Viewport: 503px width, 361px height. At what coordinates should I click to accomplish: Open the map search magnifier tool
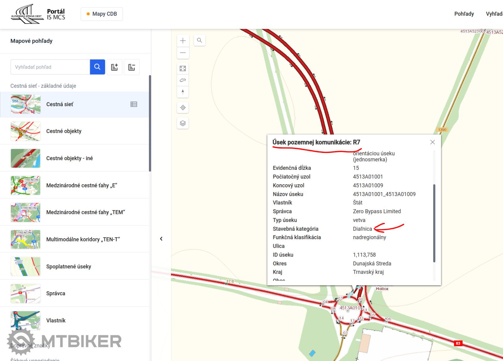pos(200,40)
